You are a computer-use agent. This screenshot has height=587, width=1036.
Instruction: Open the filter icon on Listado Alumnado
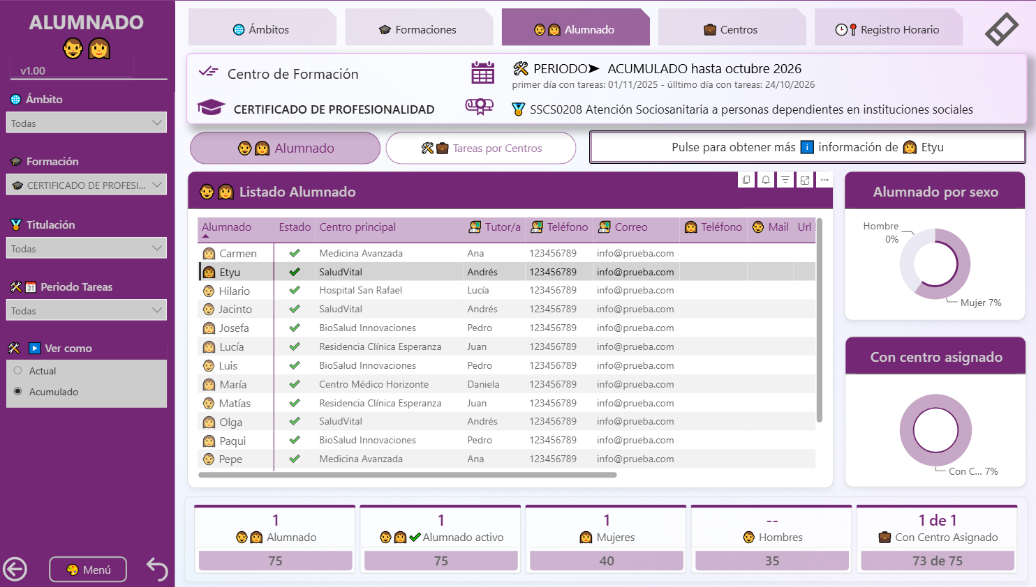tap(785, 180)
